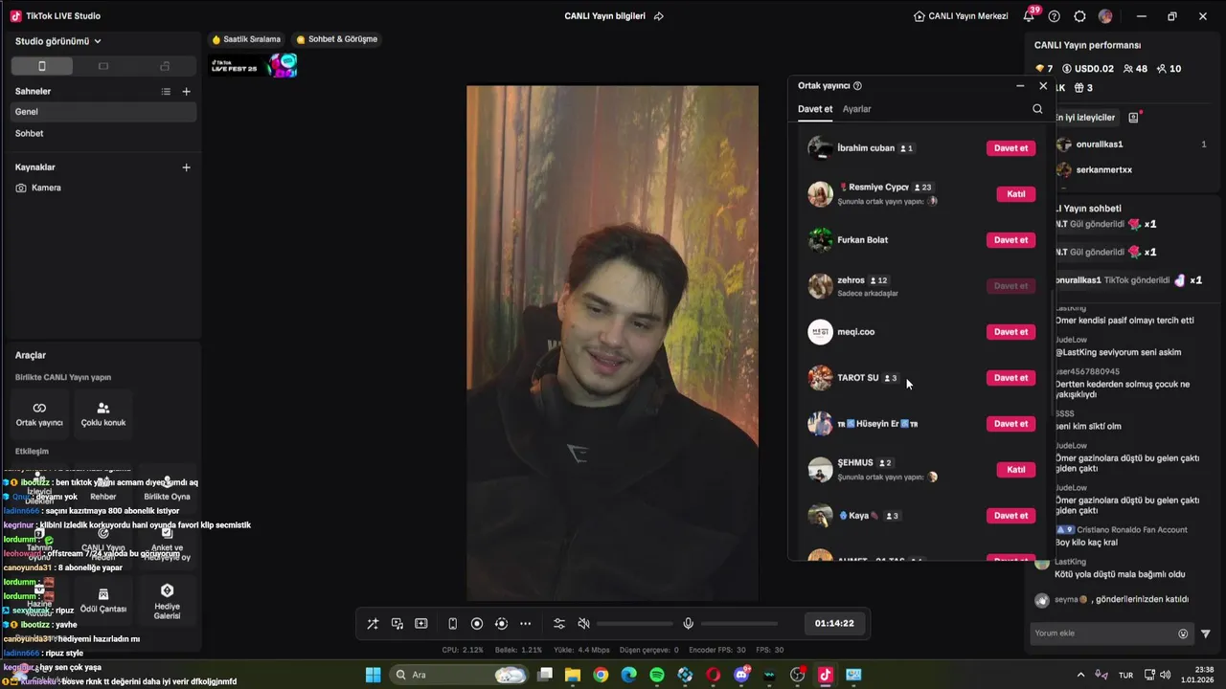The image size is (1226, 689).
Task: Click the icon next to En iyi izleyiciler
Action: 1134,118
